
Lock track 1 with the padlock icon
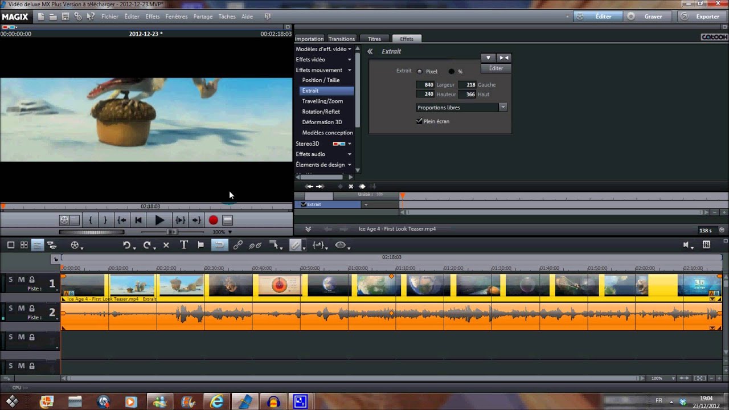coord(32,280)
